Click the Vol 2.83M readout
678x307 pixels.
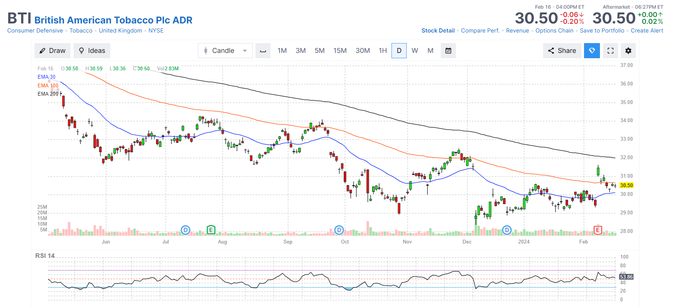[168, 68]
